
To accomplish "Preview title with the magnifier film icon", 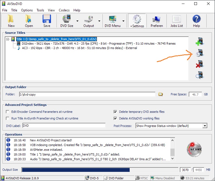I will 200,75.
